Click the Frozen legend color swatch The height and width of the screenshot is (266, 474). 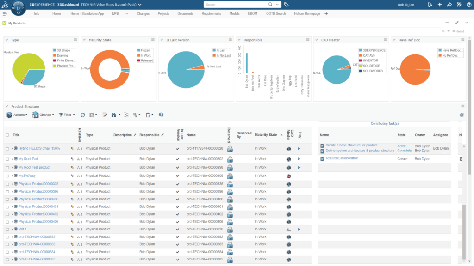point(139,50)
